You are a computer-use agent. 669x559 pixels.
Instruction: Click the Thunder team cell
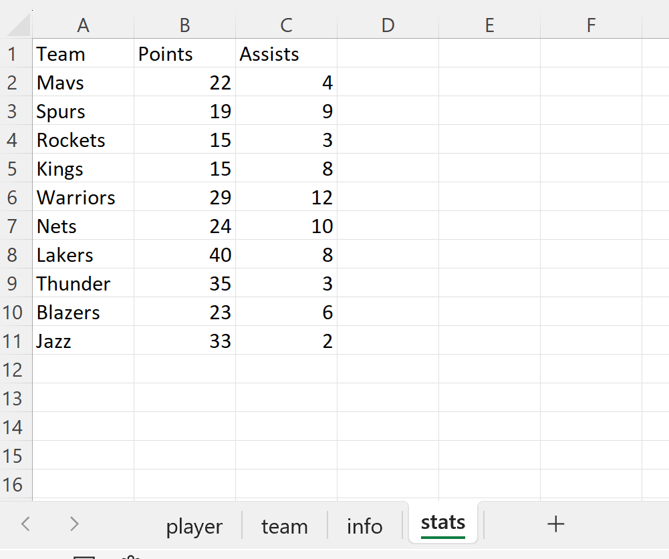point(83,283)
